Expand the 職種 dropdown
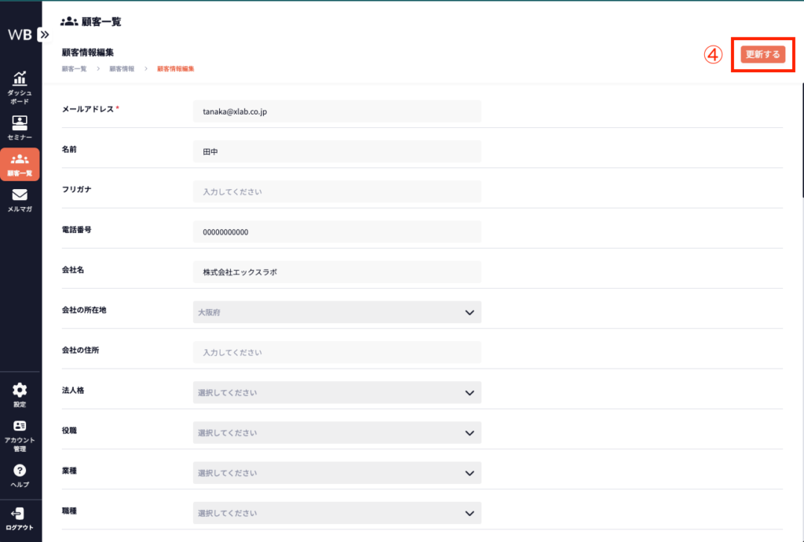804x542 pixels. click(337, 513)
